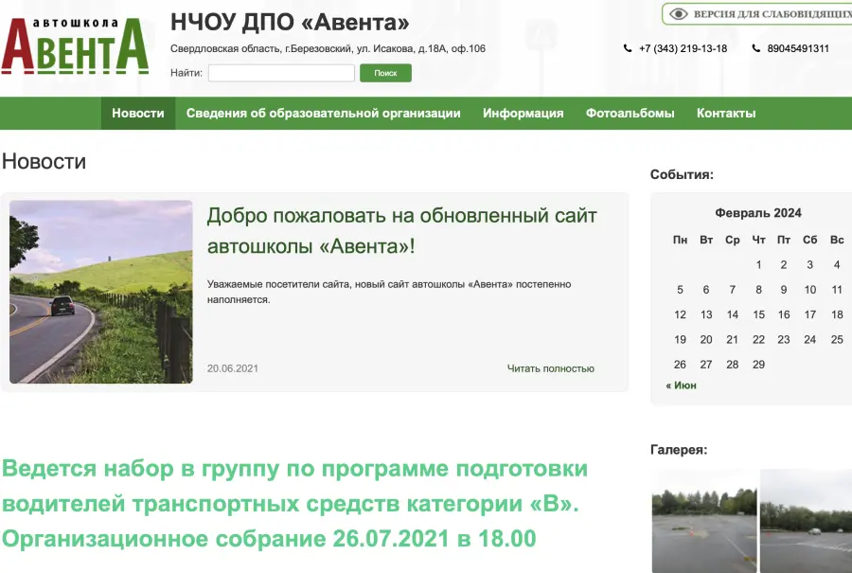Screen dimensions: 852x573
Task: Click the Пн weekday column header
Action: point(680,240)
